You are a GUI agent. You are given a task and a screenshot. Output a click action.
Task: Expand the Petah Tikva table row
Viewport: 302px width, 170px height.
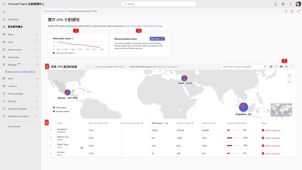51,146
